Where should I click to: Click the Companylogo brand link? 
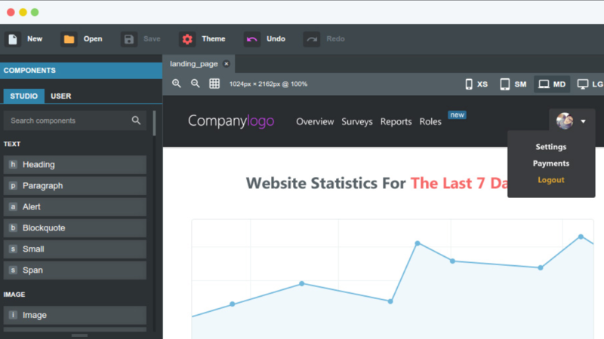[x=231, y=121]
